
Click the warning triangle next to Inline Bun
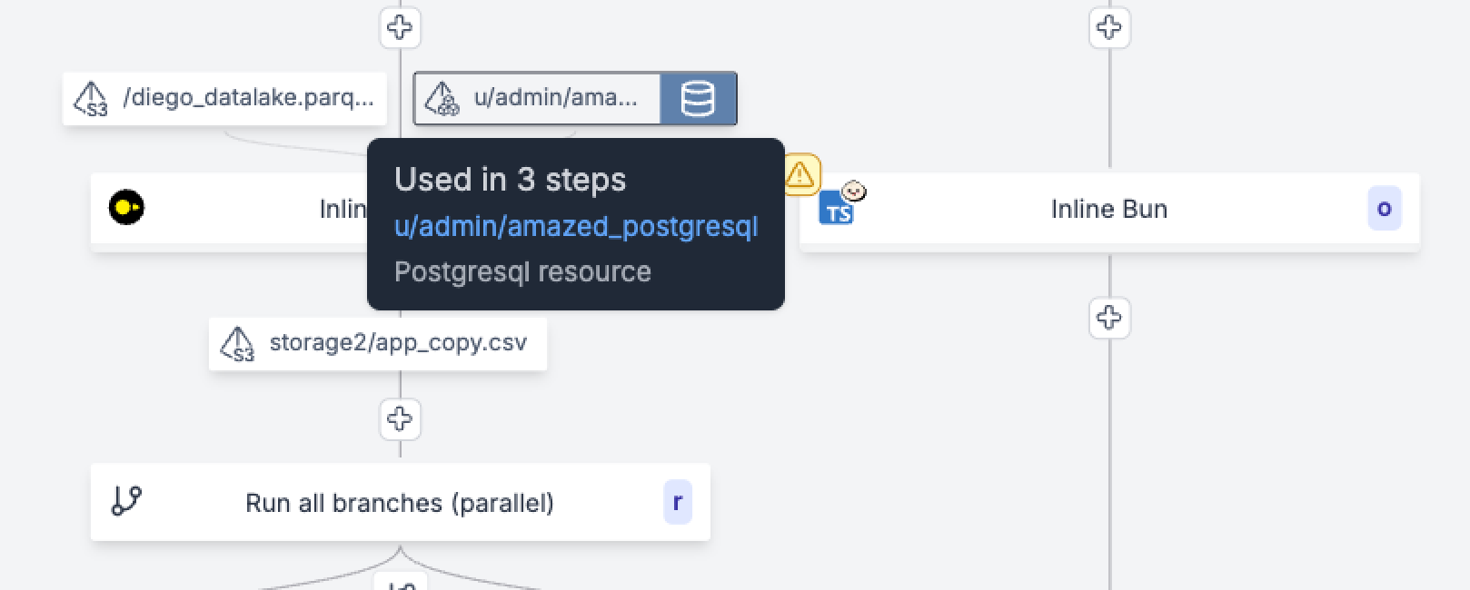point(800,175)
